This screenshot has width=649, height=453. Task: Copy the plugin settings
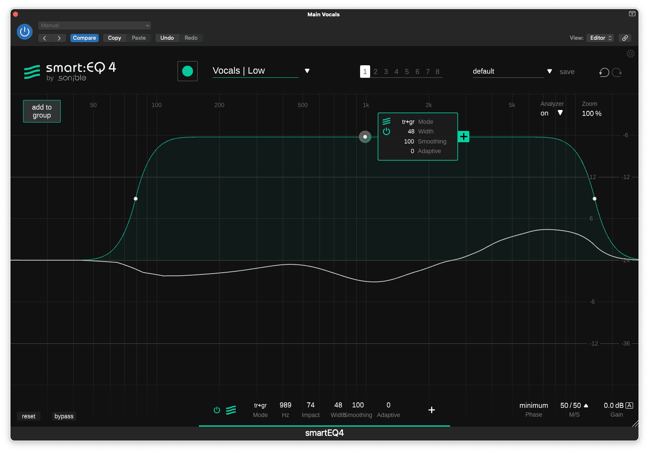tap(114, 38)
